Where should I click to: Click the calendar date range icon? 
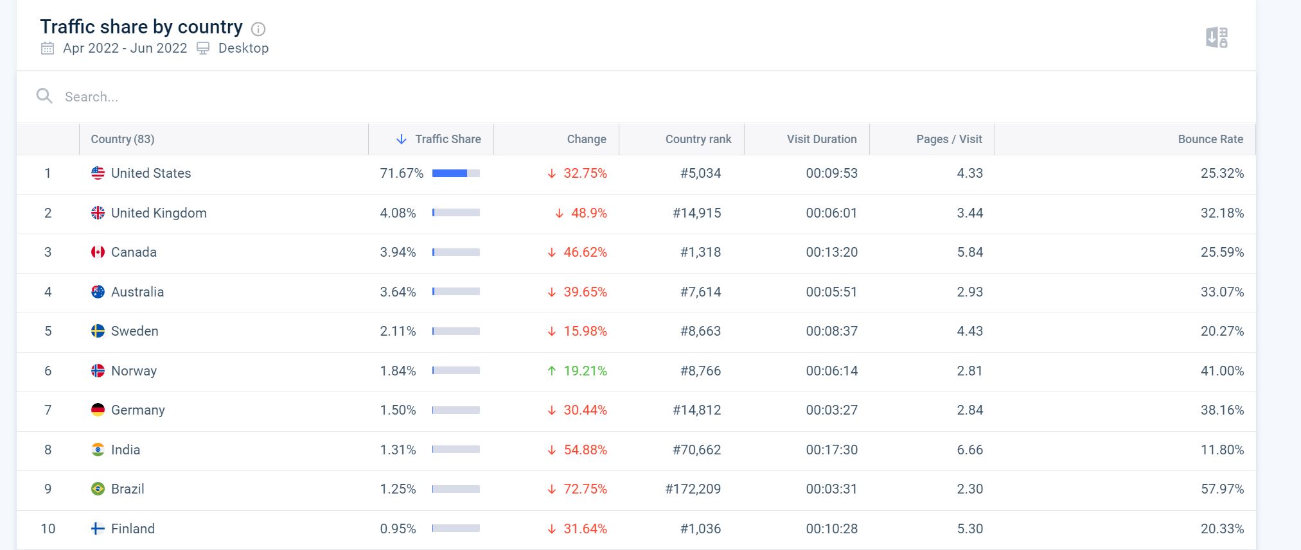(x=48, y=48)
